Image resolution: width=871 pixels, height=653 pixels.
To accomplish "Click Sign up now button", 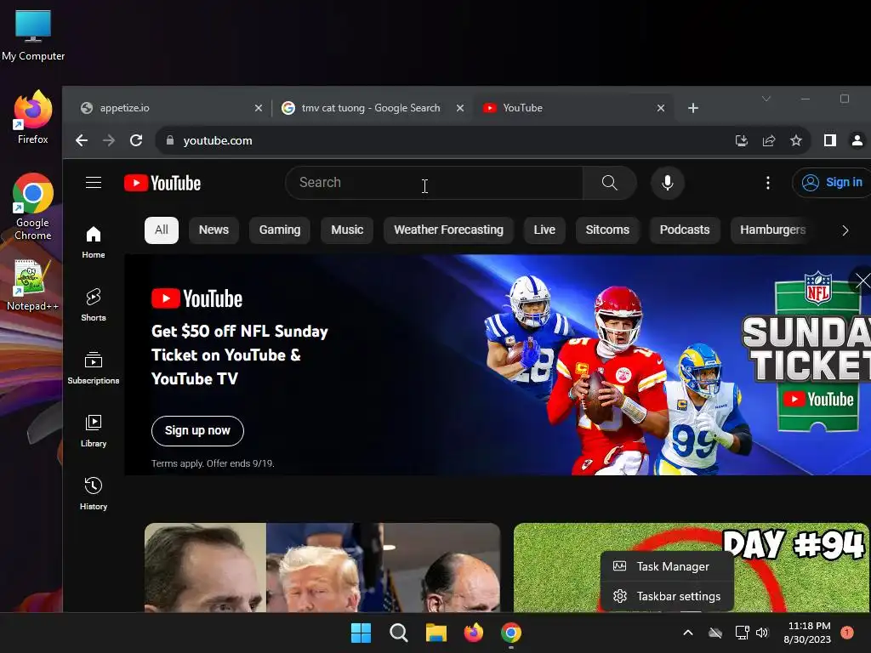I will [197, 430].
